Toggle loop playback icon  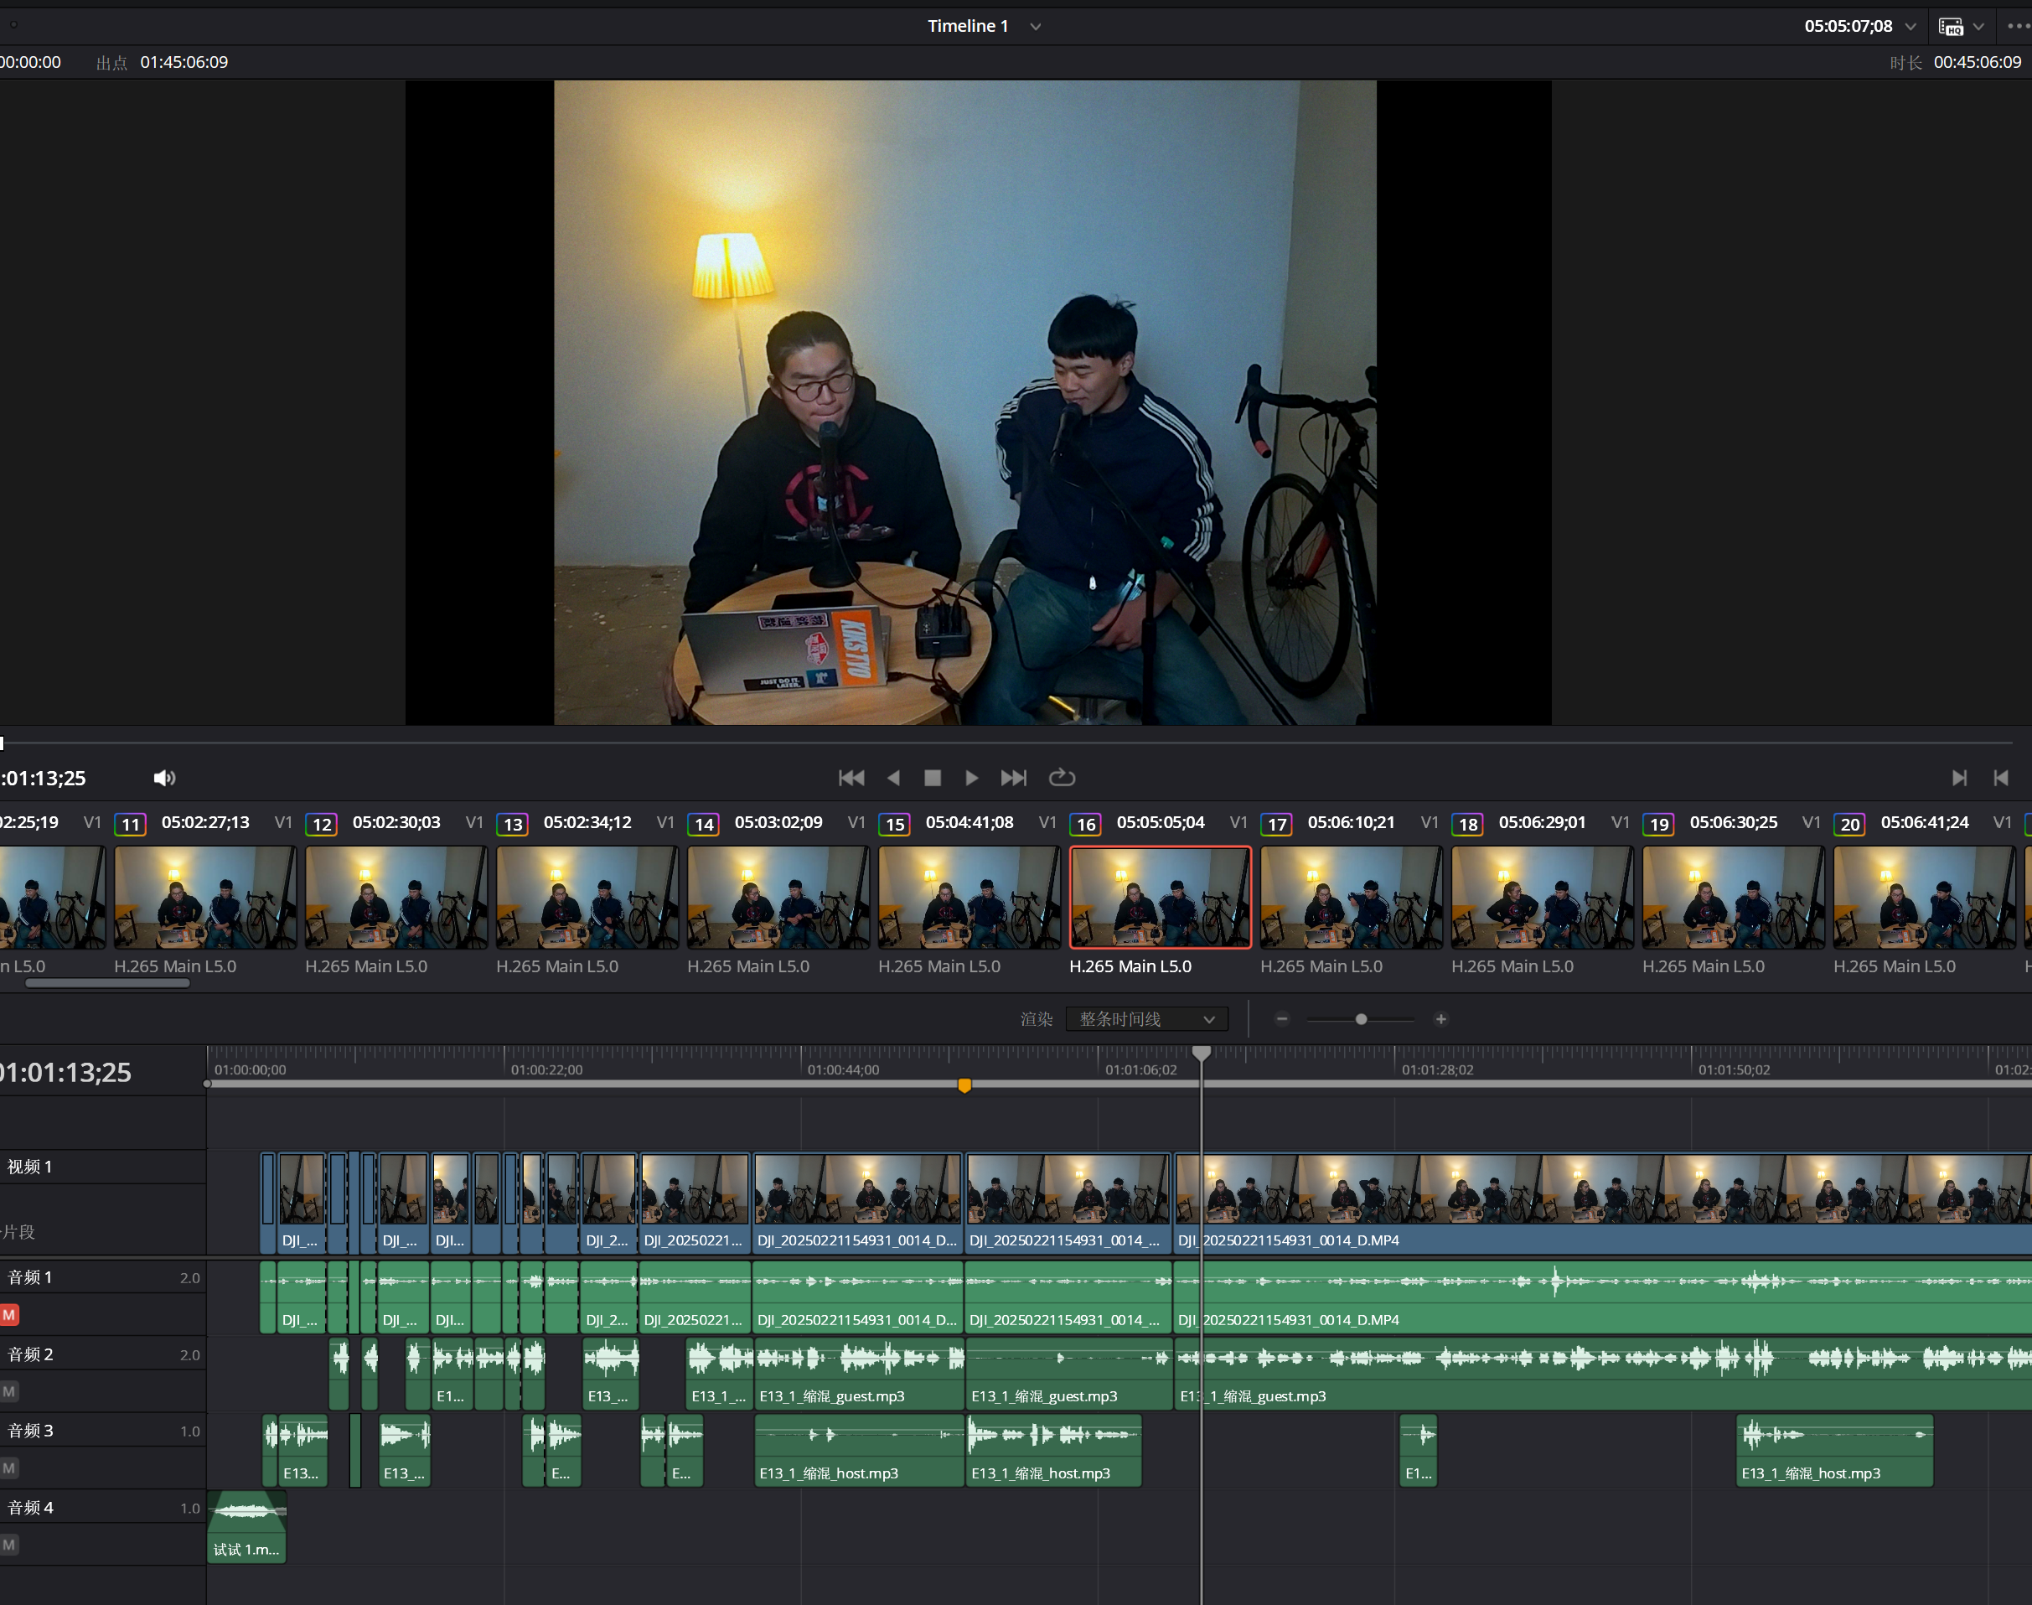click(1062, 778)
